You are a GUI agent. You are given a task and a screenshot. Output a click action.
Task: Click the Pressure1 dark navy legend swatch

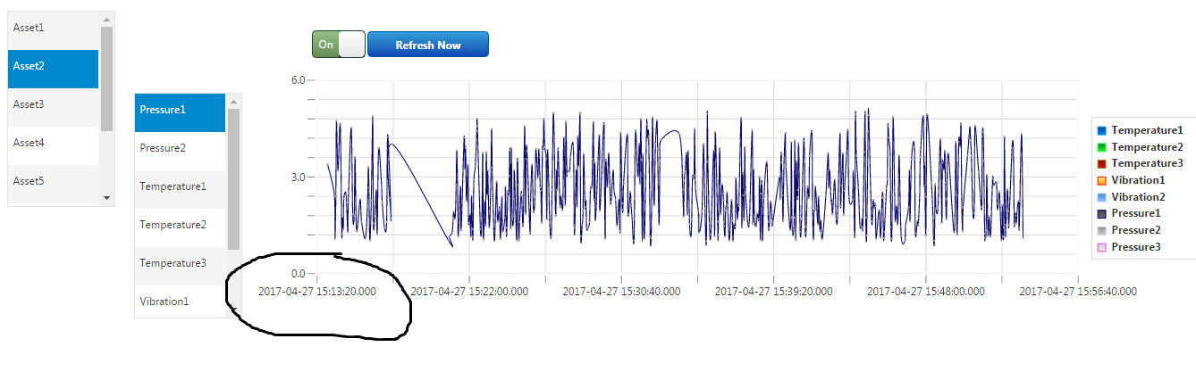click(x=1102, y=214)
